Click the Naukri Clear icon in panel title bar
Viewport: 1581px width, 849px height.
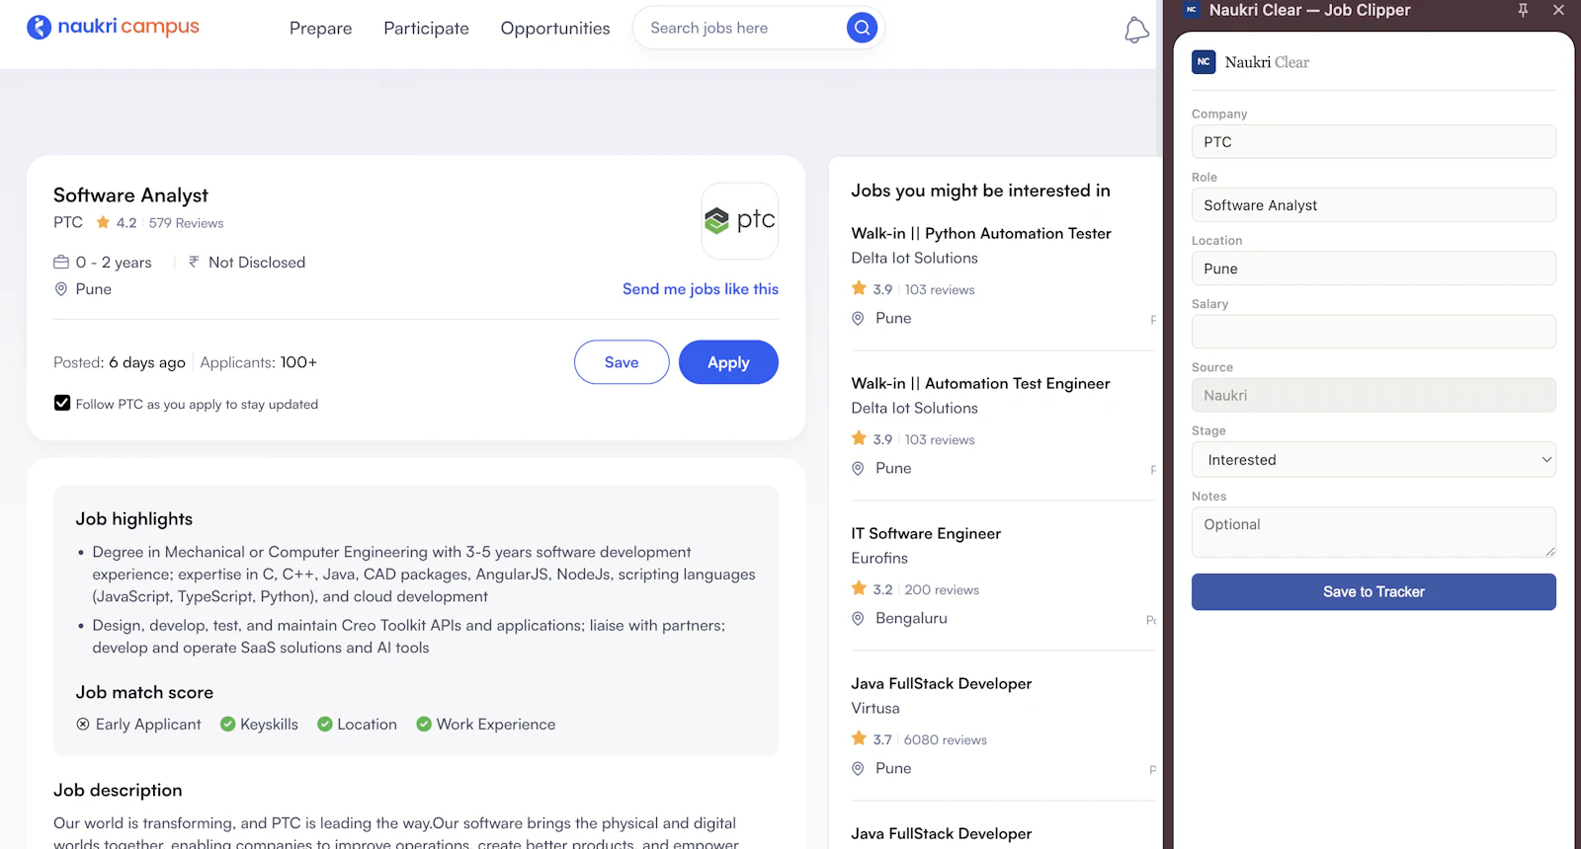1192,10
